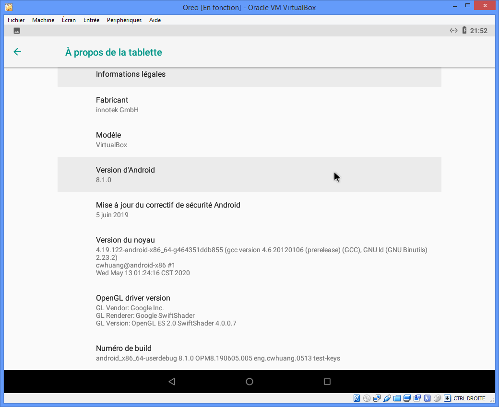Click the mouse integration status icon
Screen dimensions: 499x407
click(x=437, y=398)
